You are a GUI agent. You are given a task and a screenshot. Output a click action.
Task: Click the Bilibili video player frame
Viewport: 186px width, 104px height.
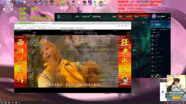pos(73,61)
